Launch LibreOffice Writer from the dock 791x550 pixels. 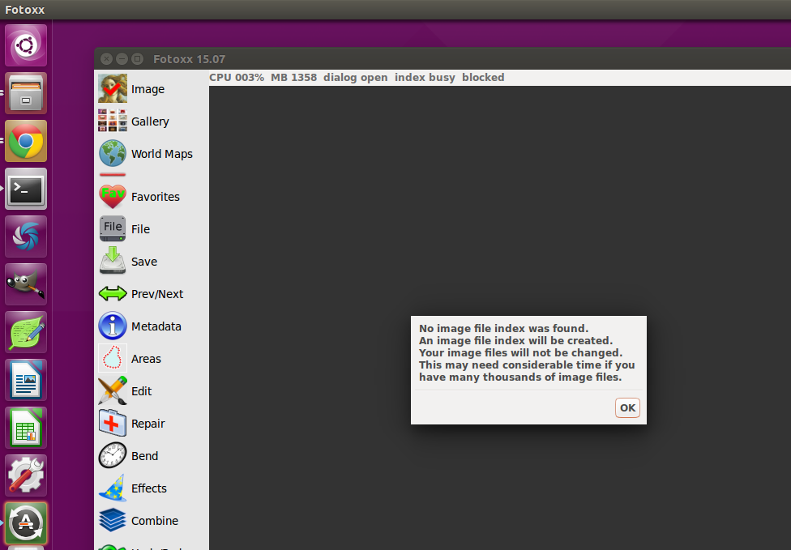pos(26,380)
